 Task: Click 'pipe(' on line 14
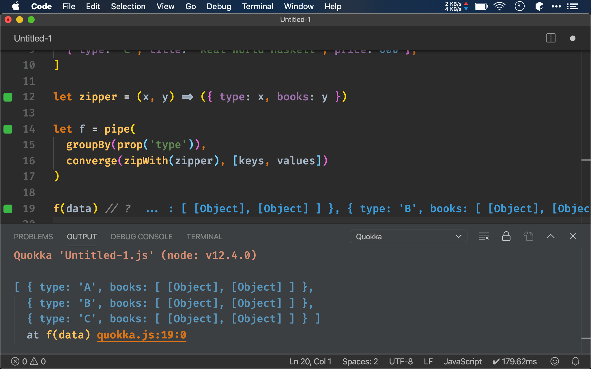120,129
